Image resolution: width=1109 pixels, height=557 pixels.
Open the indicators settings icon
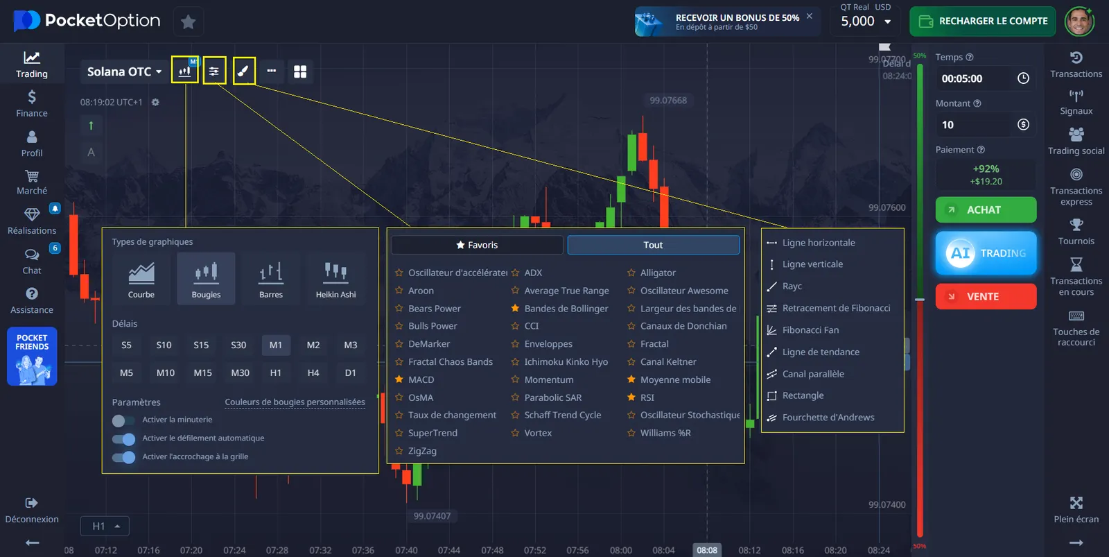(x=214, y=71)
